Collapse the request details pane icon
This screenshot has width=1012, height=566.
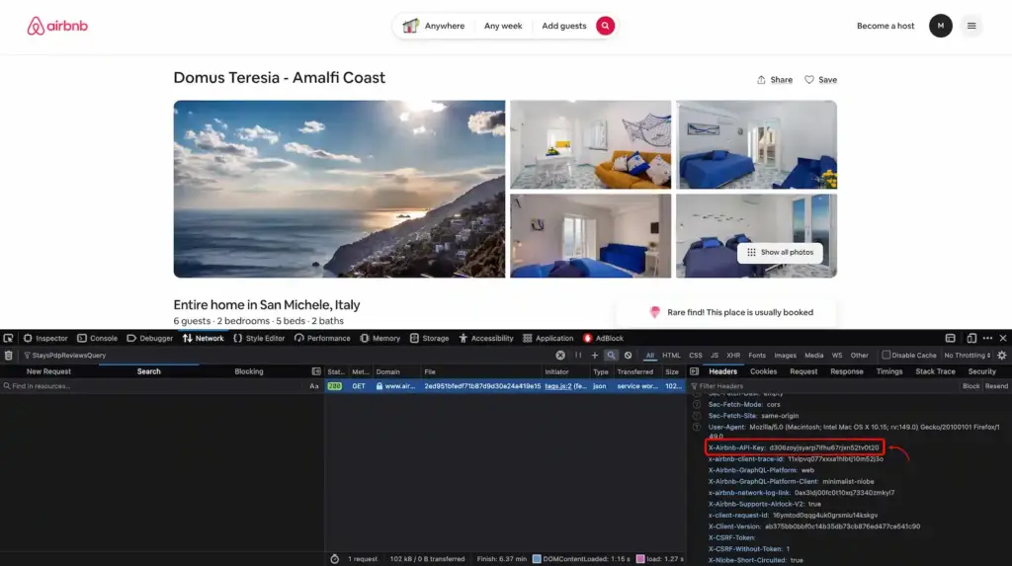coord(694,371)
